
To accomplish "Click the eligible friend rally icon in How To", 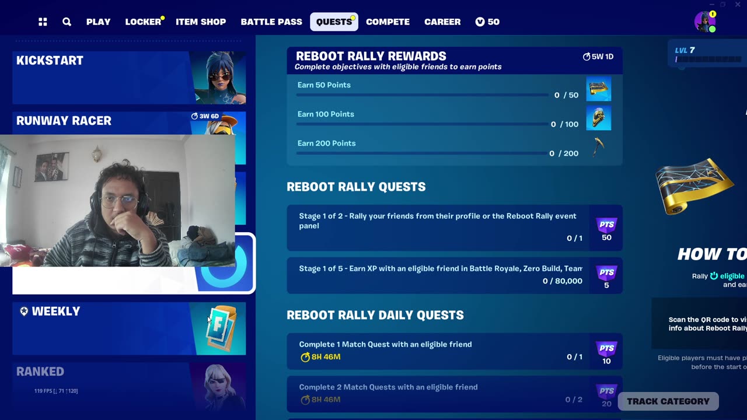I will click(714, 276).
